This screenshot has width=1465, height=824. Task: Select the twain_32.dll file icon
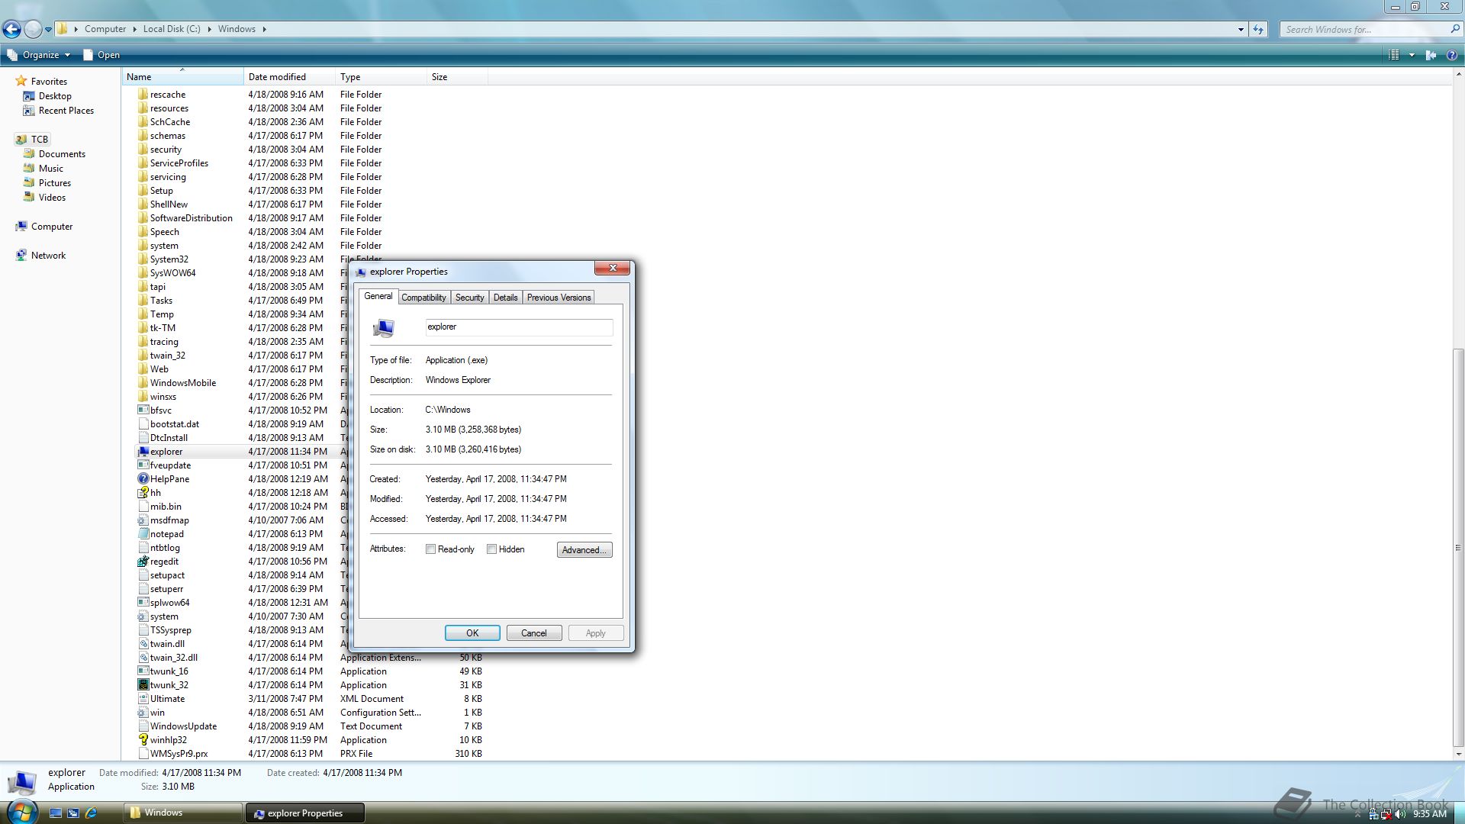click(x=143, y=658)
